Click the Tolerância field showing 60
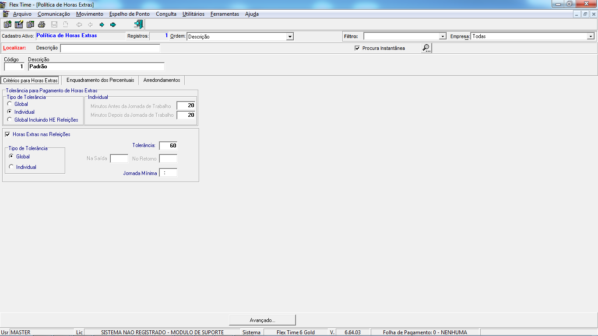The height and width of the screenshot is (336, 598). [x=168, y=146]
